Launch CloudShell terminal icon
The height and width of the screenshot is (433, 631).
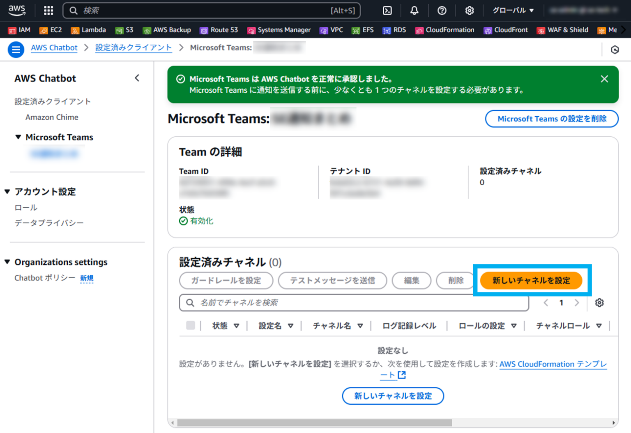tap(387, 10)
